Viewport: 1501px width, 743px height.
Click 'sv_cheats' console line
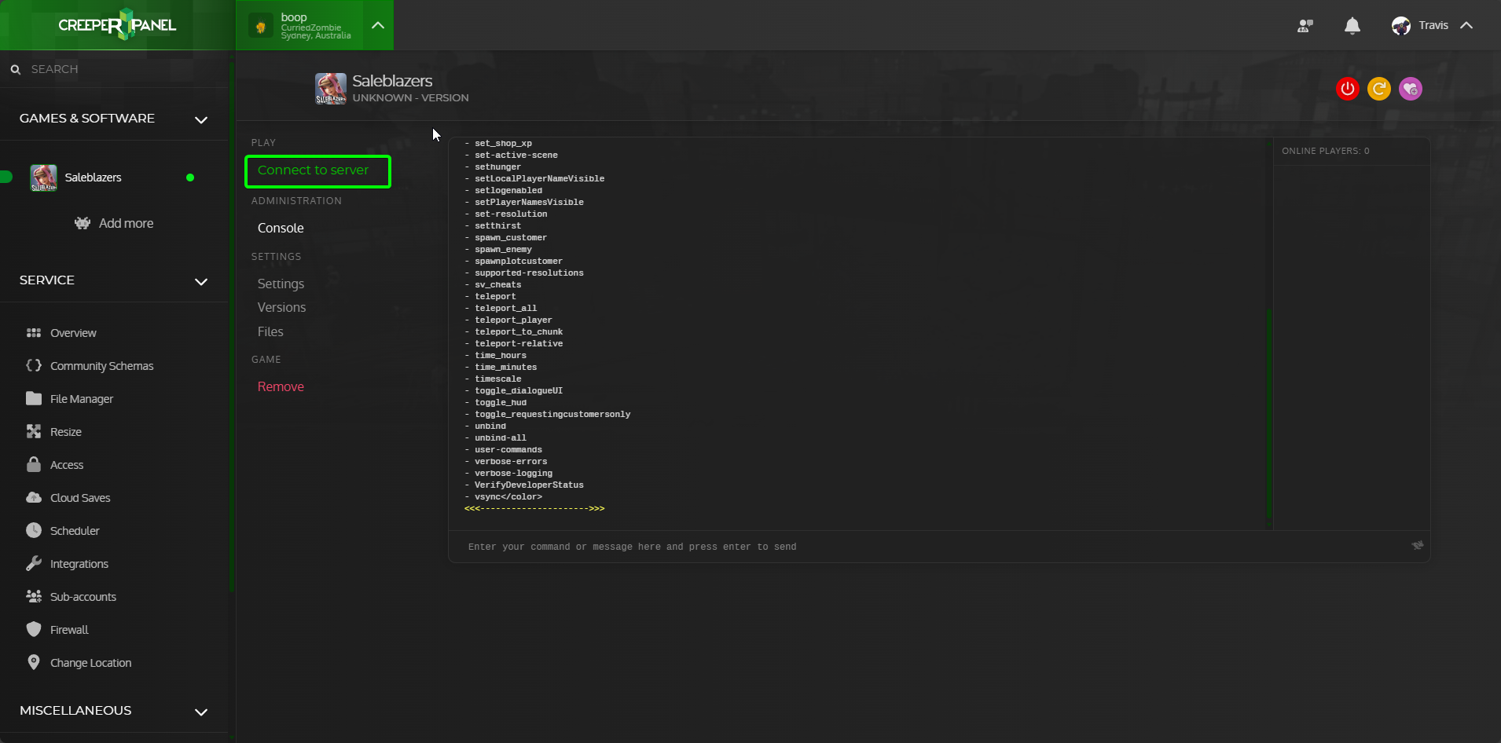pyautogui.click(x=497, y=285)
